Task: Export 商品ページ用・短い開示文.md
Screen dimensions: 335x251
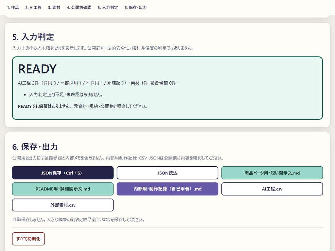Action: pos(272,173)
